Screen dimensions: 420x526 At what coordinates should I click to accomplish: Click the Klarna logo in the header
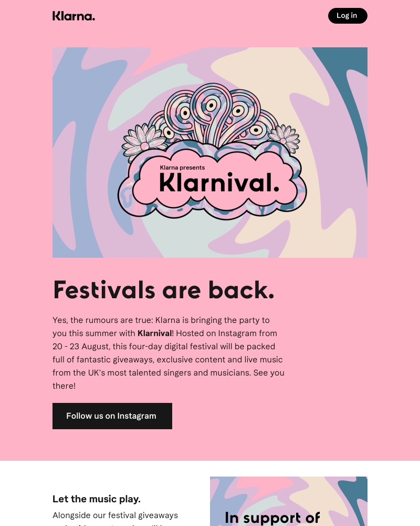pyautogui.click(x=73, y=16)
